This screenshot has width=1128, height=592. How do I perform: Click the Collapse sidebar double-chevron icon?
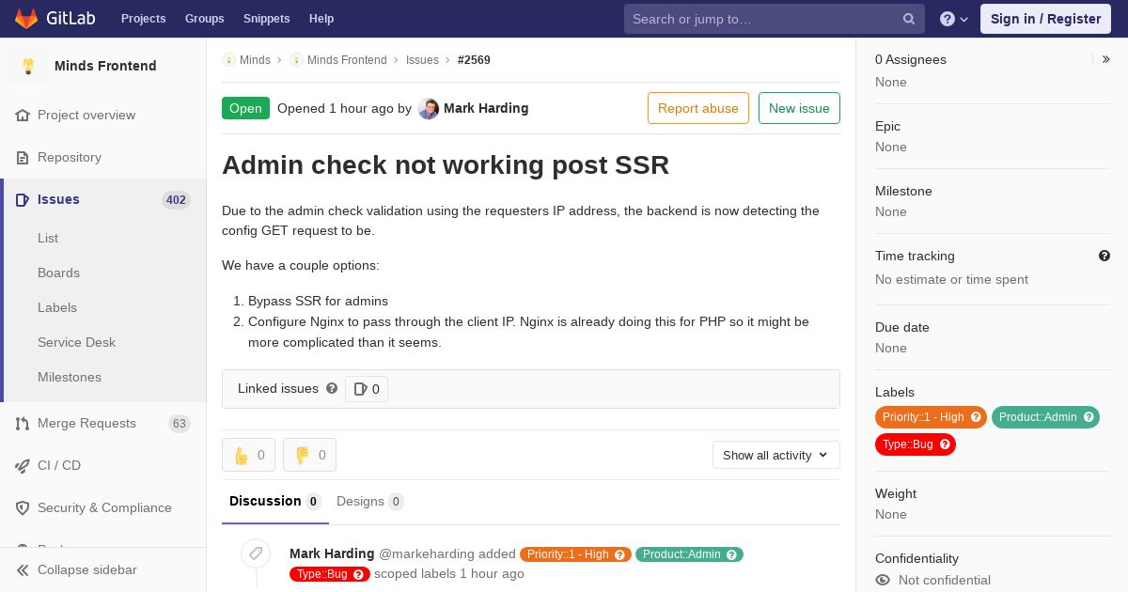23,569
